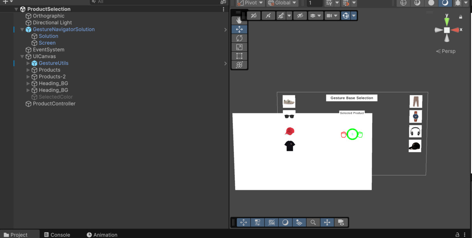Open the Global handle rotation dropdown

click(x=282, y=3)
